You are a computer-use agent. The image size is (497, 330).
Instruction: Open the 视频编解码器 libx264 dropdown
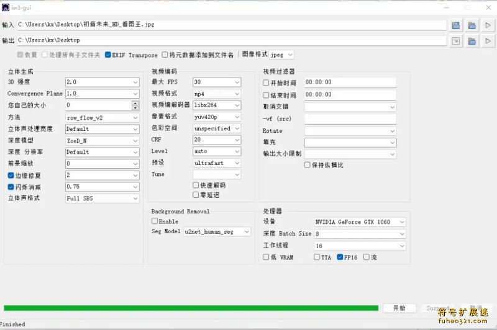[217, 105]
